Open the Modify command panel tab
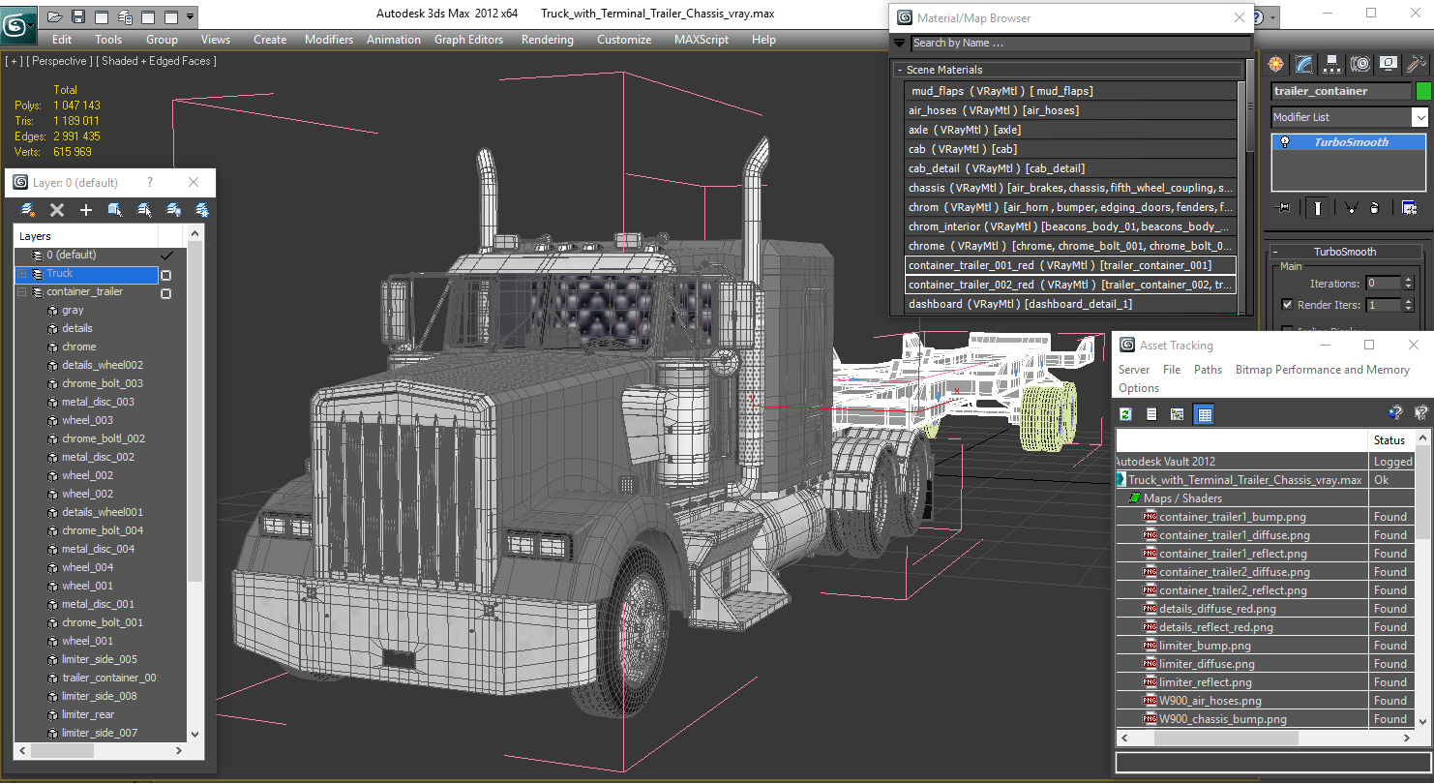The width and height of the screenshot is (1434, 784). [x=1304, y=64]
